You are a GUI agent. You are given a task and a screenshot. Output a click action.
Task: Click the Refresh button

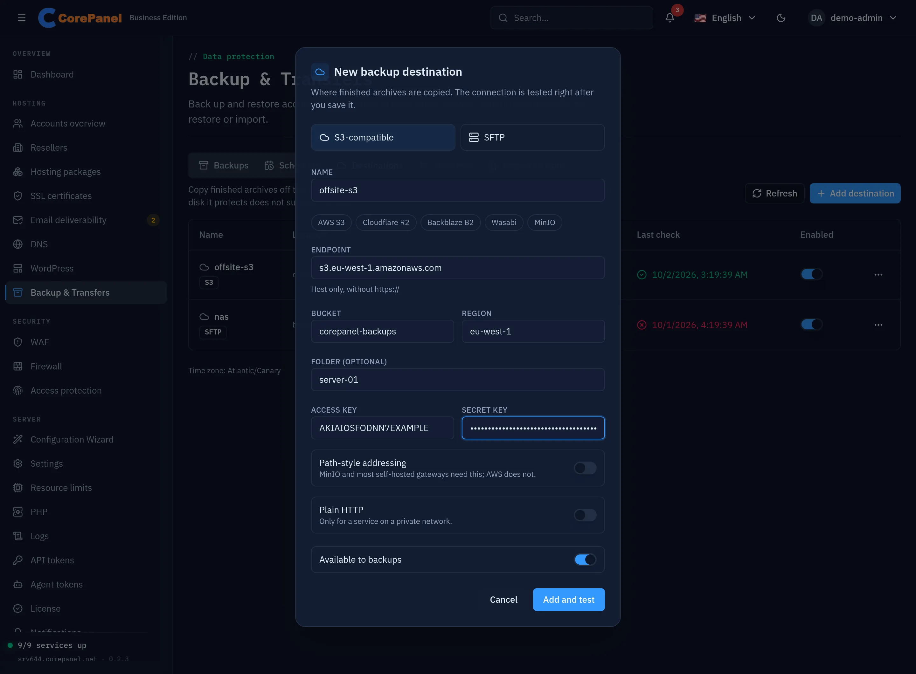[774, 193]
